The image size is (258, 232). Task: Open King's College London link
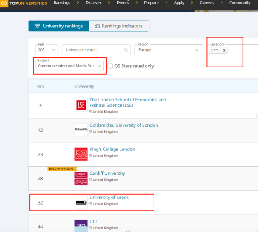pyautogui.click(x=112, y=149)
